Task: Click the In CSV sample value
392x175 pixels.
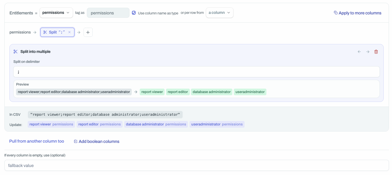Action: (105, 115)
